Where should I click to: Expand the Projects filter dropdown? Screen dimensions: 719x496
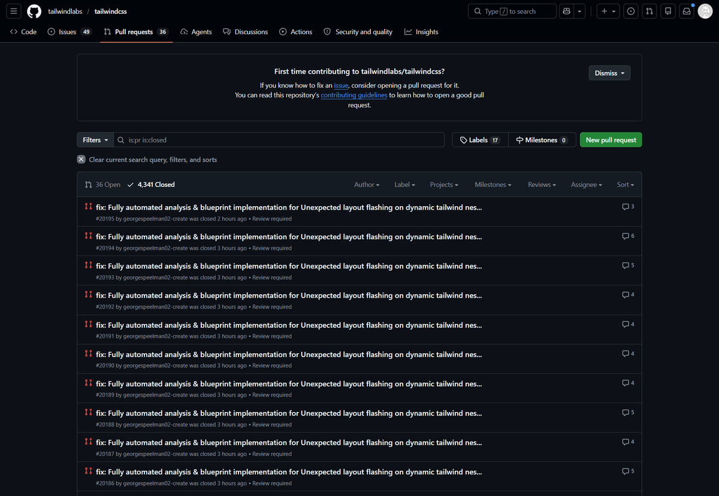(x=444, y=185)
